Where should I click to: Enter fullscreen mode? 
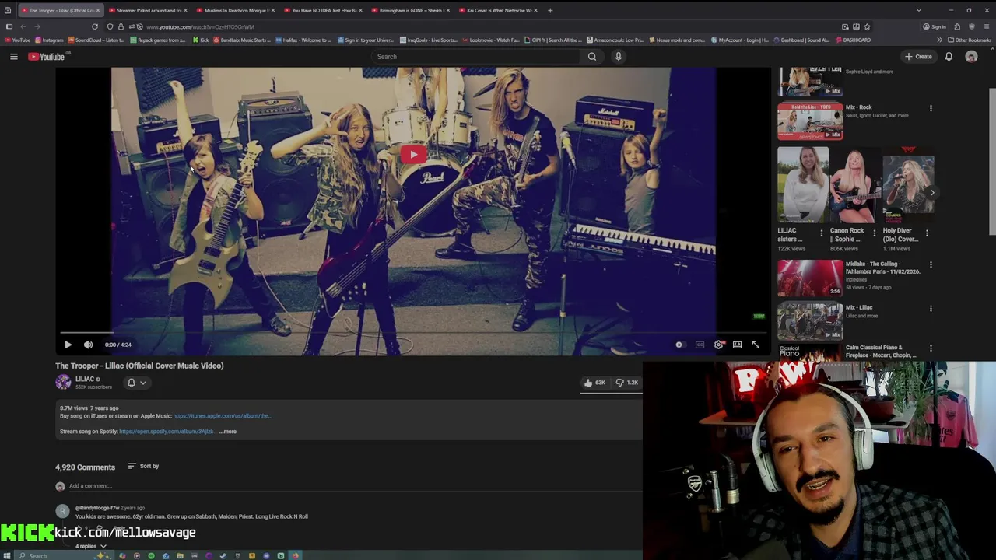point(756,345)
